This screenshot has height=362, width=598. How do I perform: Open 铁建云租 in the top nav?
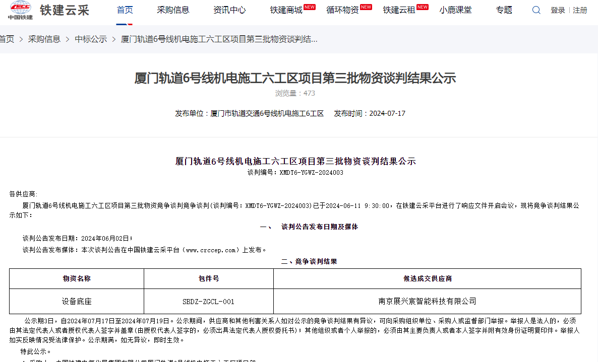(x=399, y=10)
